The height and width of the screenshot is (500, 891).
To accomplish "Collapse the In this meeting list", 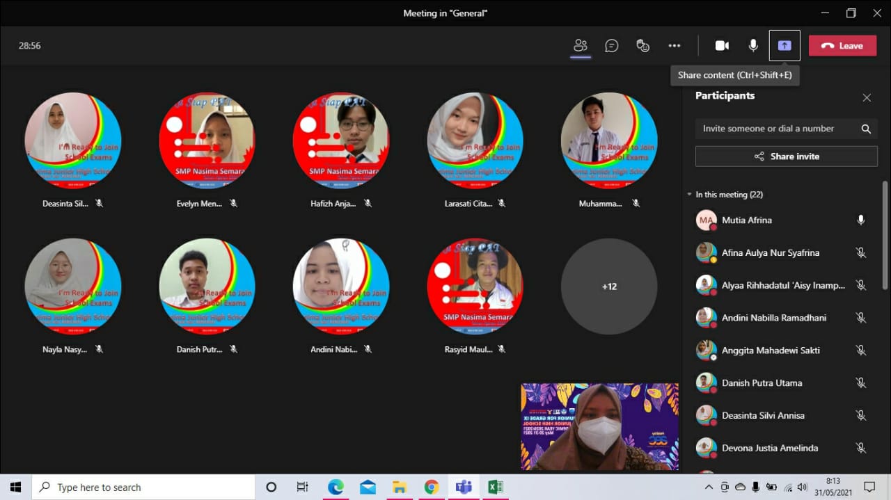I will 690,195.
